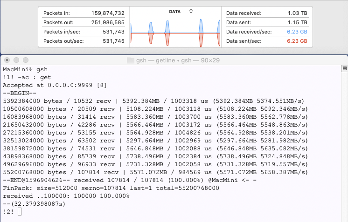Click the Data sent total 1.15 TB
Viewport: 348px width, 222px height.
pos(298,22)
